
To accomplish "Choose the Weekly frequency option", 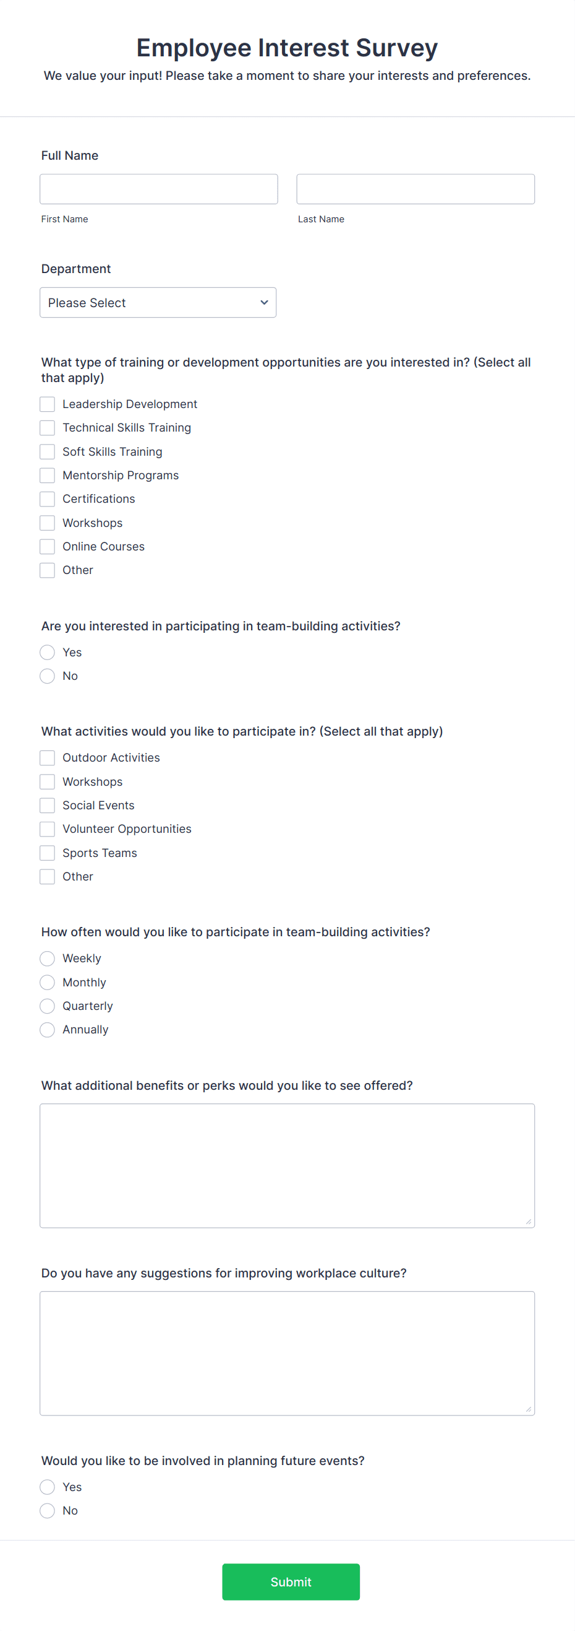I will [47, 958].
